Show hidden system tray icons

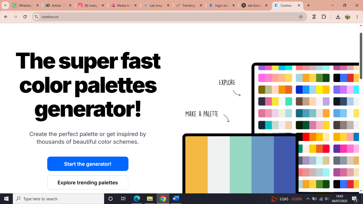pos(308,199)
